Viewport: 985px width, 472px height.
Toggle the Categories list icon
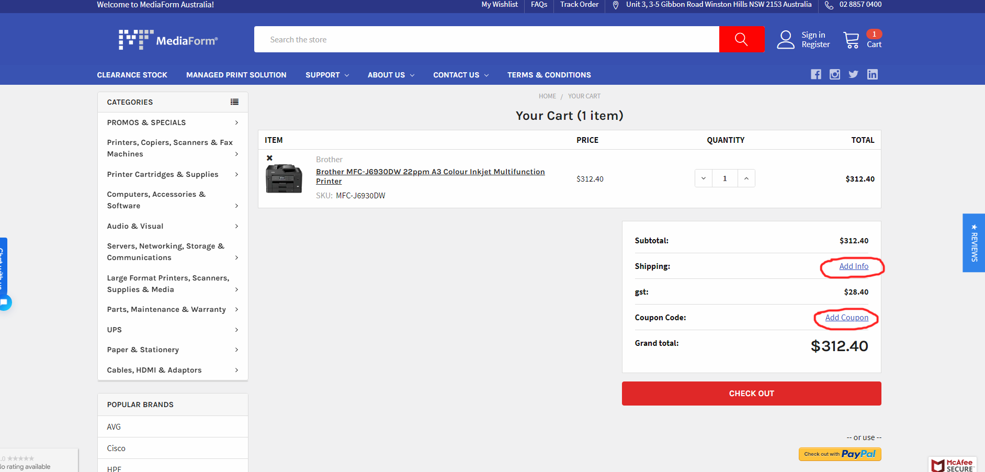click(x=234, y=102)
